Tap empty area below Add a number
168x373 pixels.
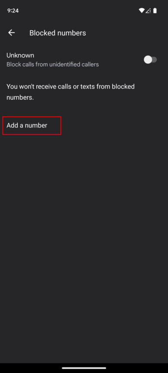(x=84, y=238)
